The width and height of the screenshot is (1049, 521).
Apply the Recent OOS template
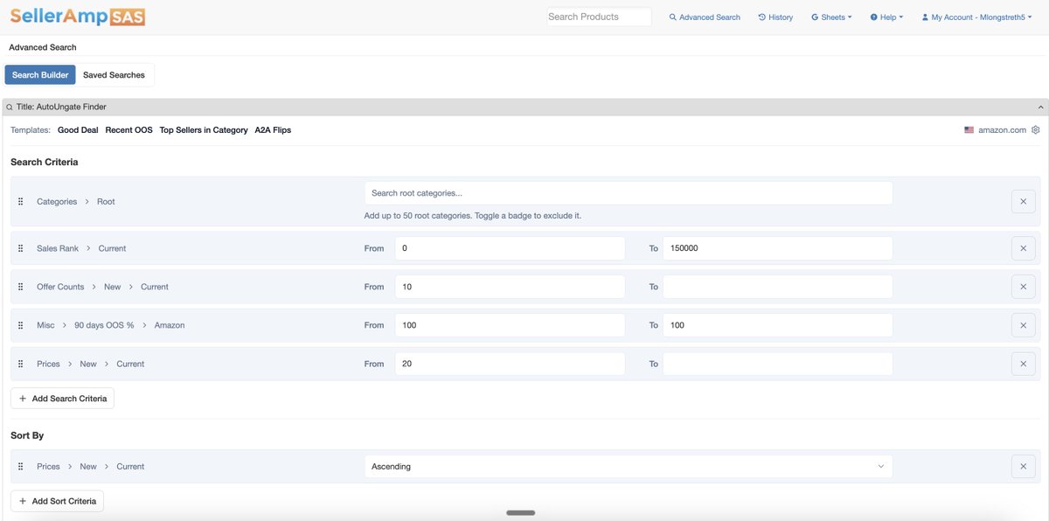(129, 130)
